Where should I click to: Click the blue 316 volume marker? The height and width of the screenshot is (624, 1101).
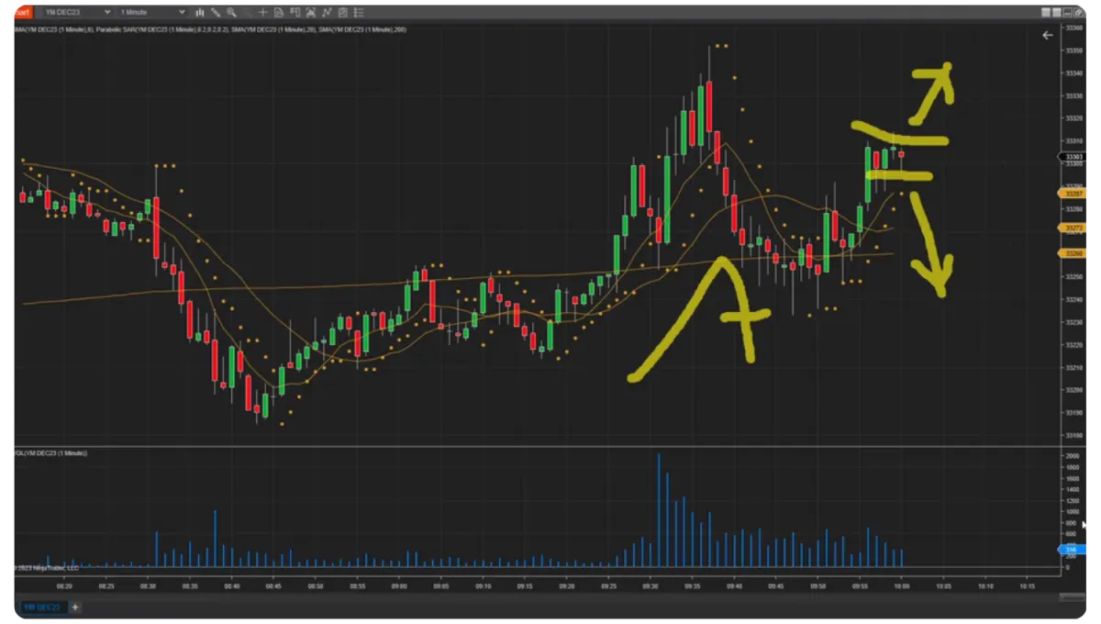click(x=1072, y=551)
